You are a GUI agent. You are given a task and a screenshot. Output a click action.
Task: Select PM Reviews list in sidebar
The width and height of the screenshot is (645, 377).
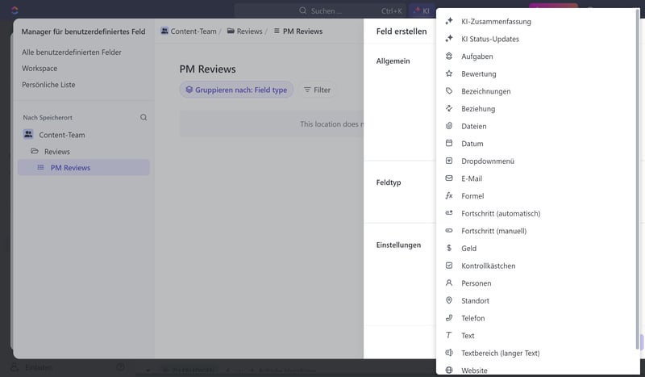tap(70, 168)
